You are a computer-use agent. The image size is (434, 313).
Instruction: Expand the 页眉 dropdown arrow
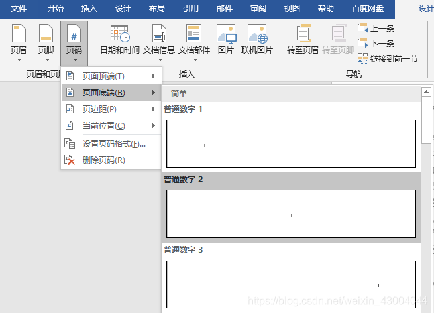(x=19, y=60)
